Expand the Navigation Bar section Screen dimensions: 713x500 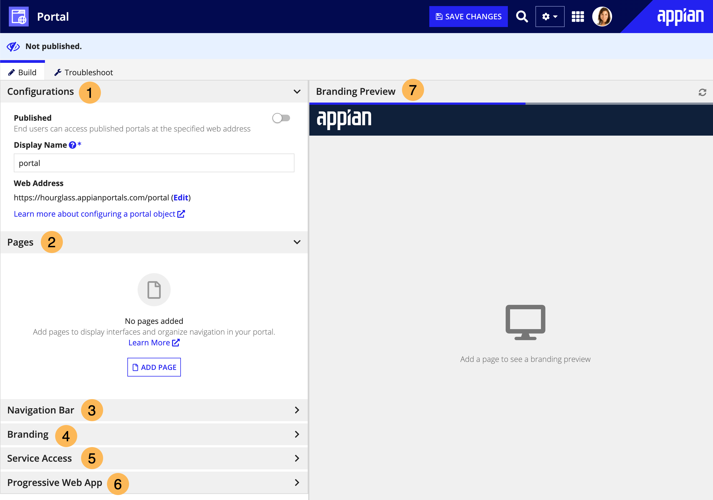pyautogui.click(x=154, y=410)
